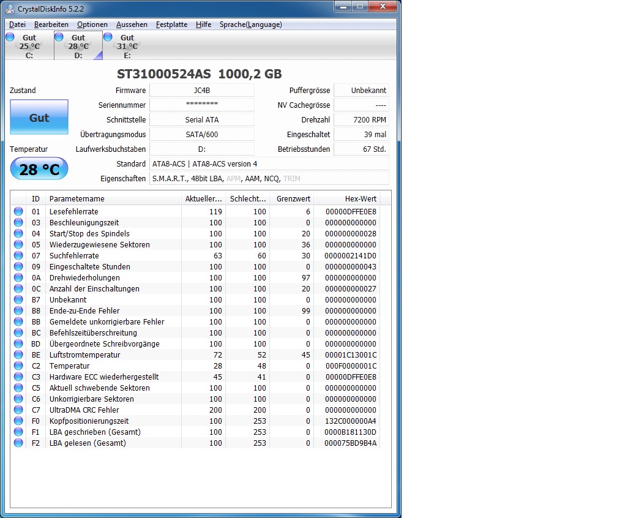Click the Grenzwert column header

pos(291,198)
